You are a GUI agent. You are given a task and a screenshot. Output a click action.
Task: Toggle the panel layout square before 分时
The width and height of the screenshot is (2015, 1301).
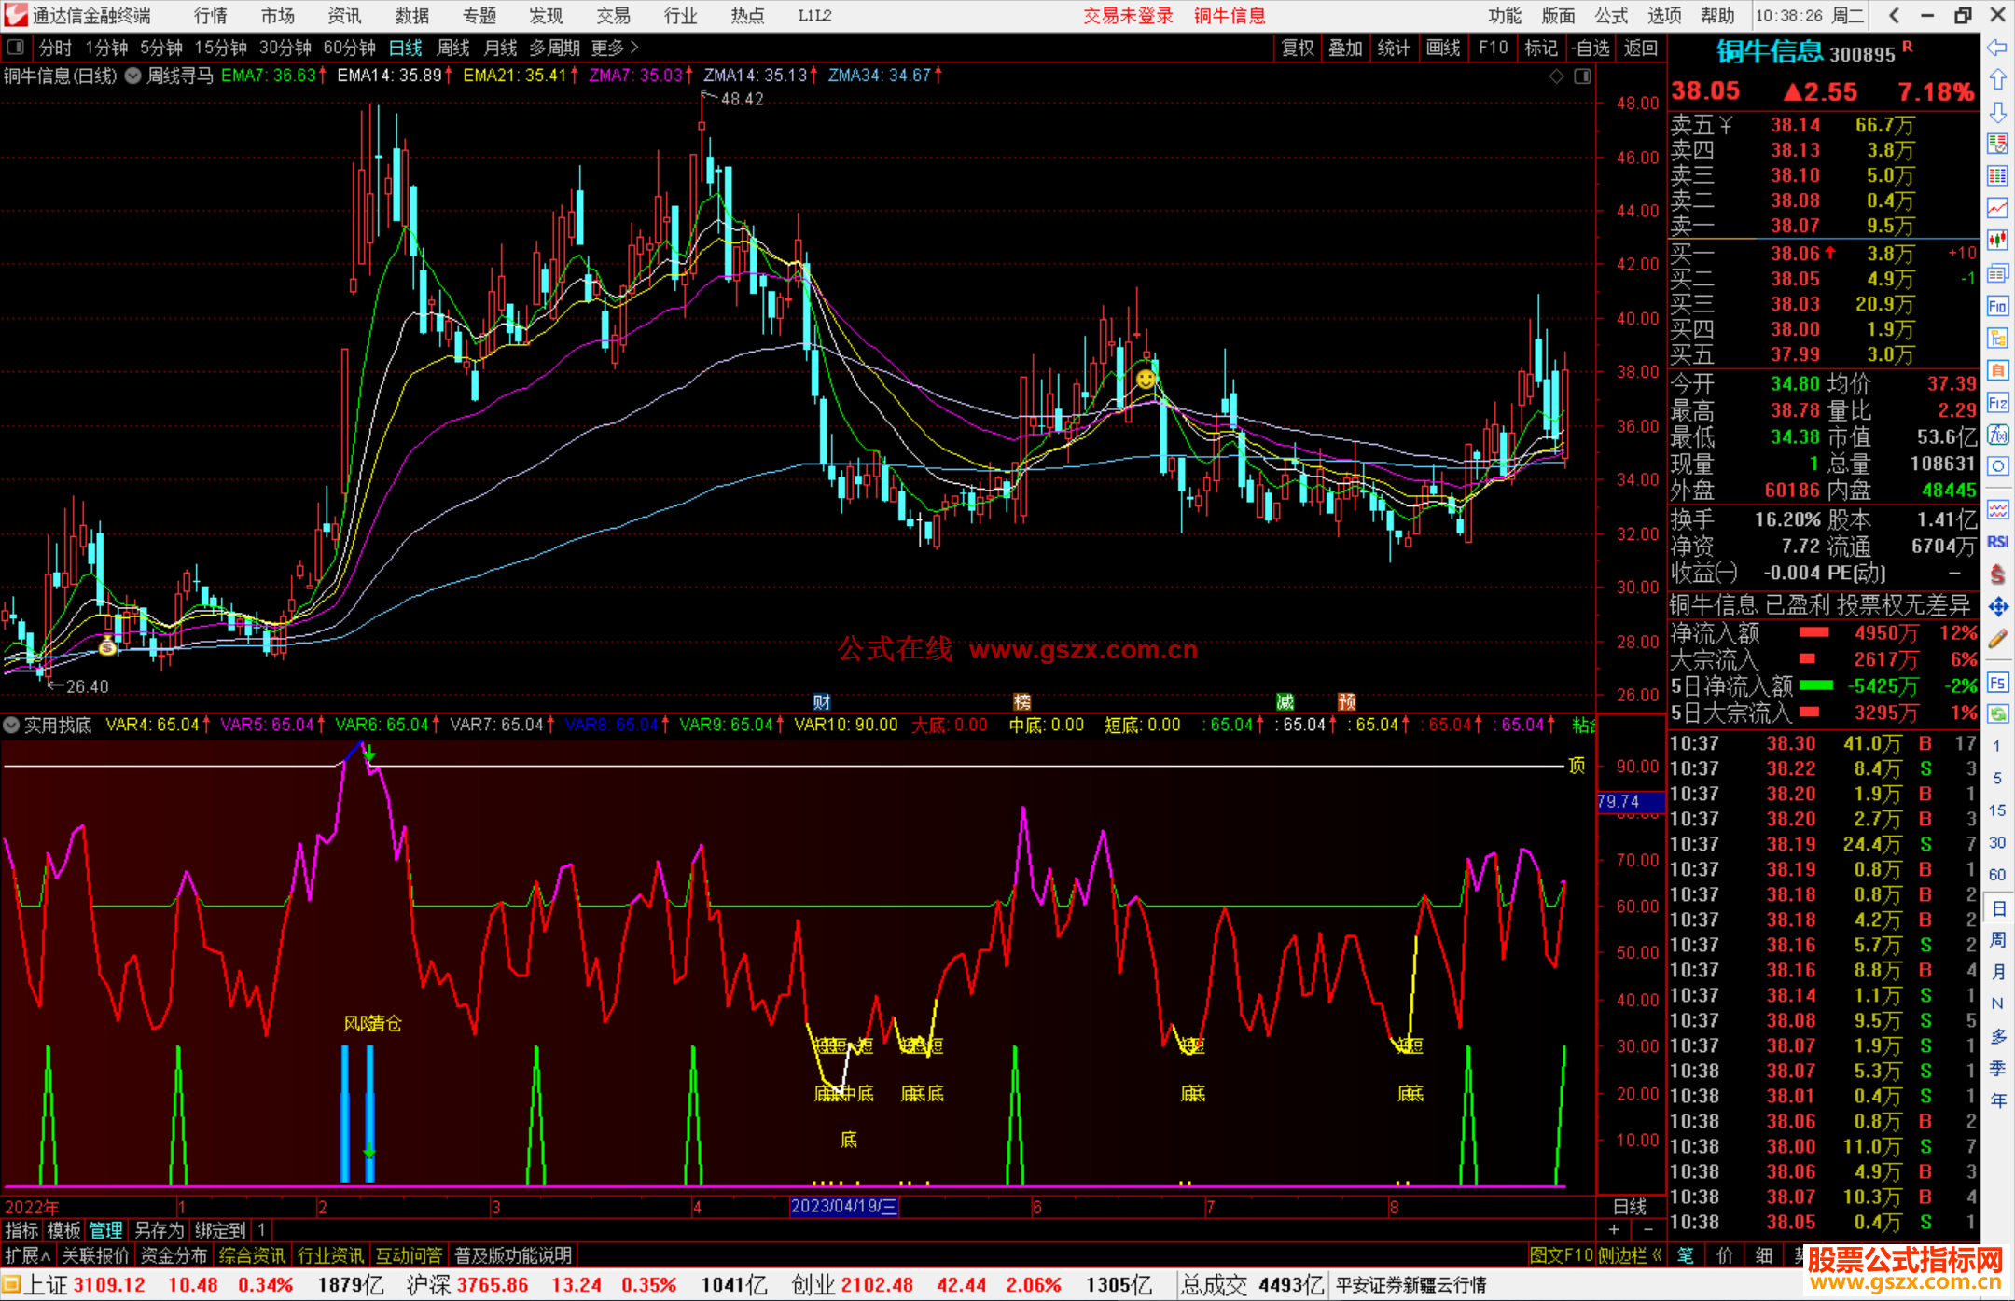point(16,47)
